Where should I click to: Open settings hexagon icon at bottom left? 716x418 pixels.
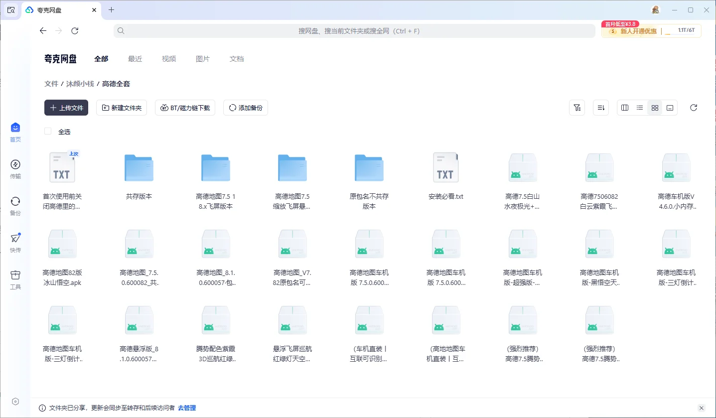tap(15, 402)
